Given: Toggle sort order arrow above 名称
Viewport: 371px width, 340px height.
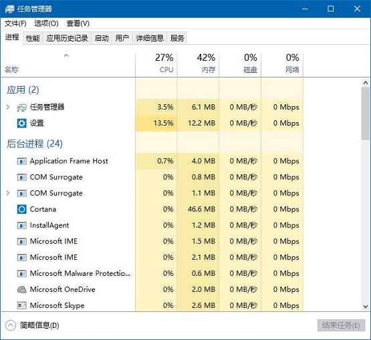Looking at the screenshot, I should (66, 55).
